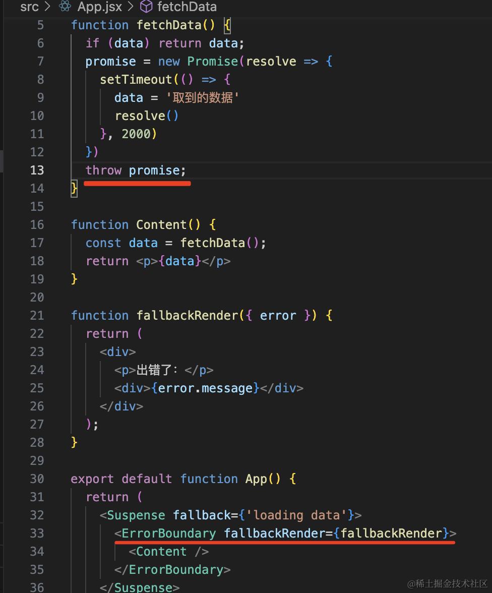Click line number 16 in gutter

(37, 225)
